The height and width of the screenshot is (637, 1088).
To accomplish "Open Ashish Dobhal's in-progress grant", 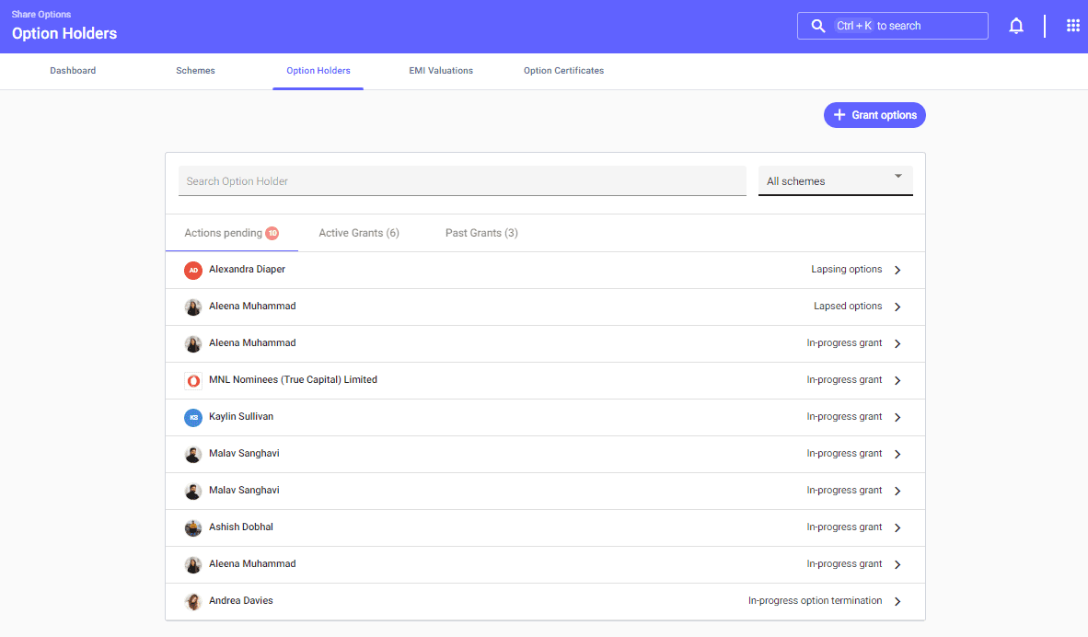I will (897, 527).
